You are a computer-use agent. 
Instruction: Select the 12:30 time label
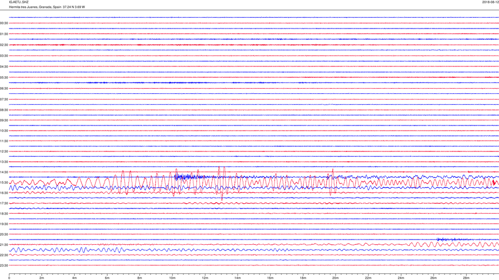(x=4, y=151)
